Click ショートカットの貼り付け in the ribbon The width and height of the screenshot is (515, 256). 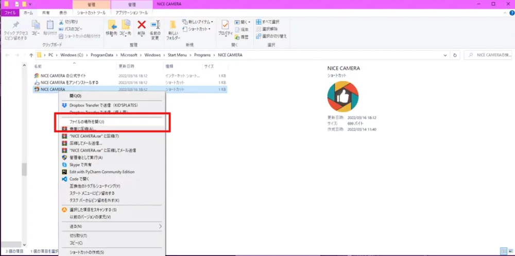[x=80, y=36]
